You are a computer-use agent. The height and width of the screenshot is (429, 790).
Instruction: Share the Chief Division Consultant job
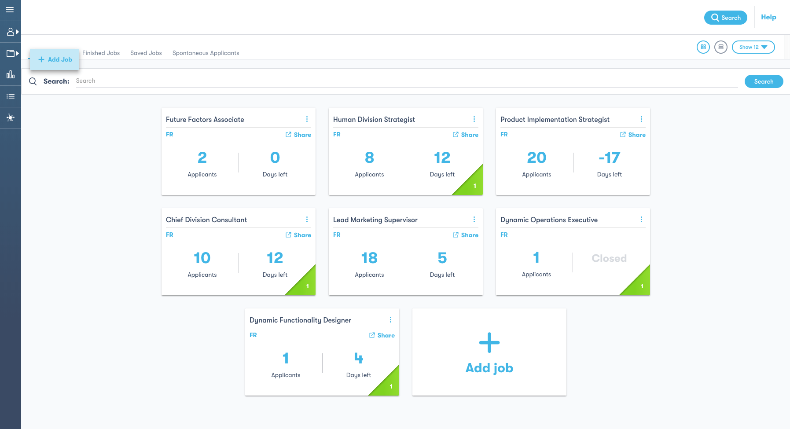click(x=298, y=235)
